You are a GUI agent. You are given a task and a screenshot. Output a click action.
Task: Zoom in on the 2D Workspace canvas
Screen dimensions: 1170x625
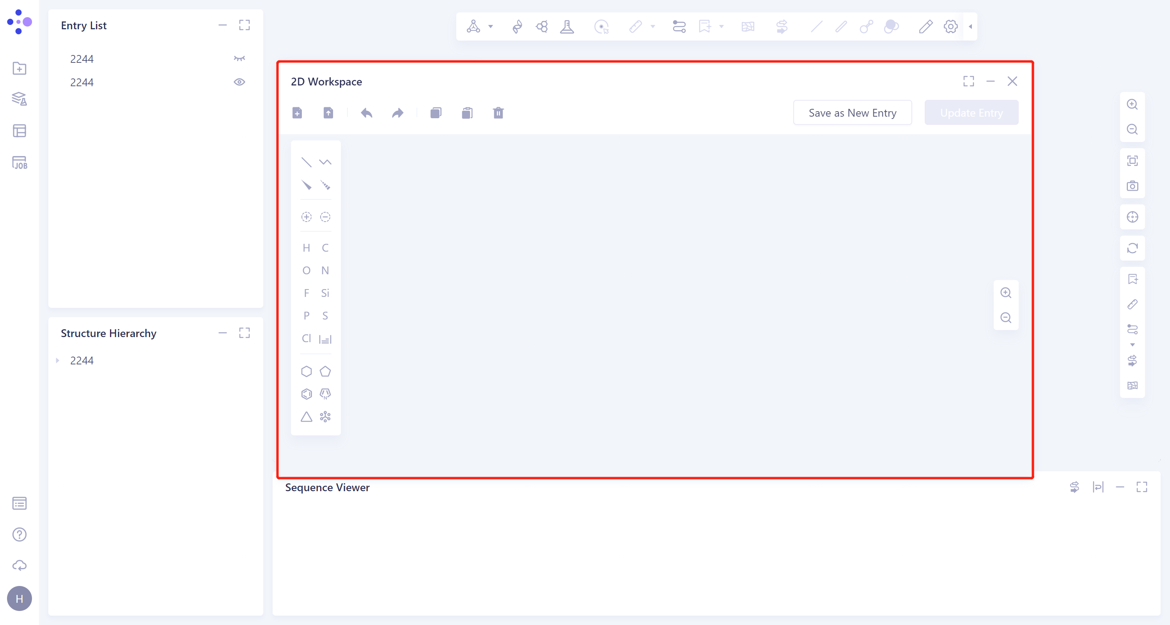pos(1005,293)
